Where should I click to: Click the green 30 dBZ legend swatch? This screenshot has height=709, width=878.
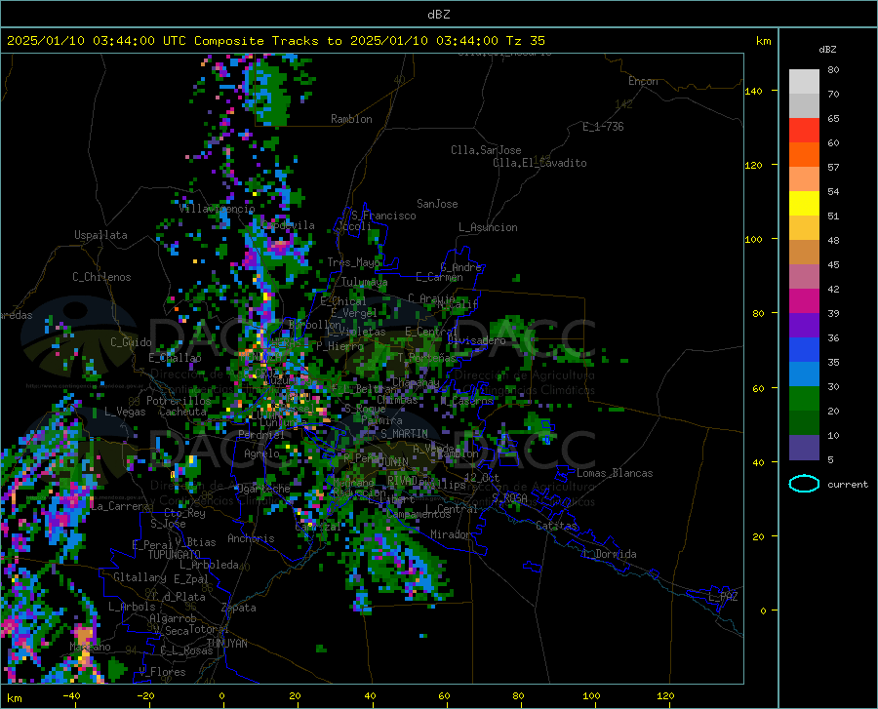804,399
